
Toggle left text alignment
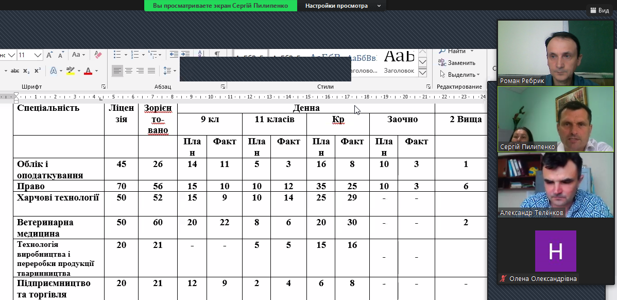pos(117,71)
